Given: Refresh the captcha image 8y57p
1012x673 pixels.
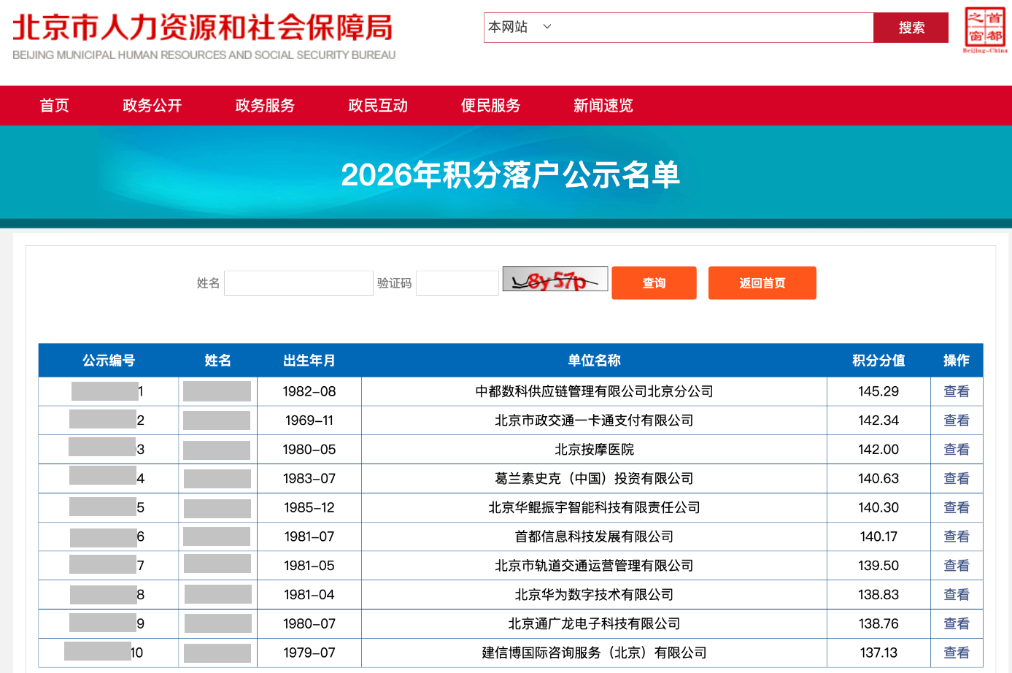Looking at the screenshot, I should click(555, 280).
